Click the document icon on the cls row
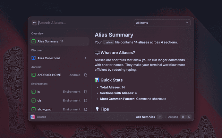Image resolution: width=222 pixels, height=138 pixels. pyautogui.click(x=86, y=100)
